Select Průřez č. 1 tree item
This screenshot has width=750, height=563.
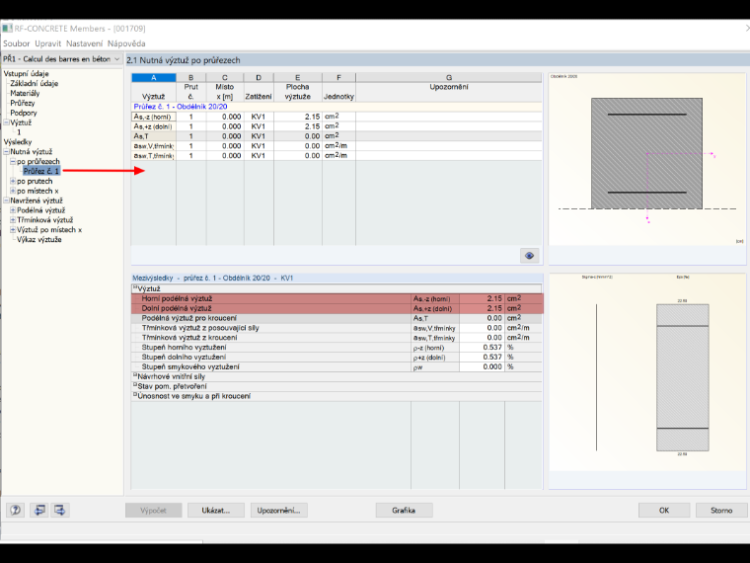pos(41,171)
